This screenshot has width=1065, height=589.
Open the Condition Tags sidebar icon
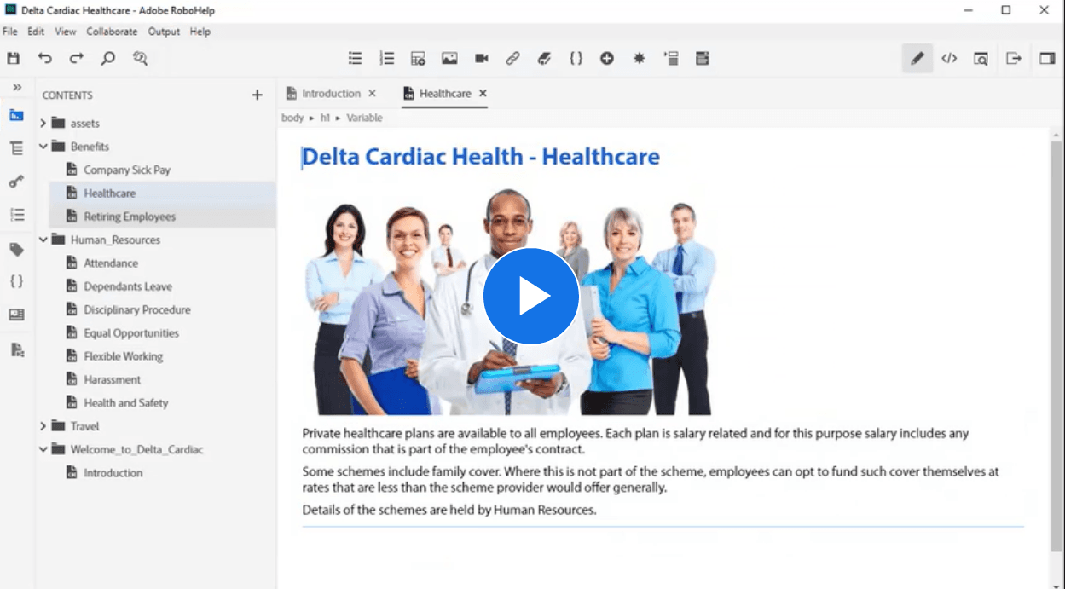point(16,249)
